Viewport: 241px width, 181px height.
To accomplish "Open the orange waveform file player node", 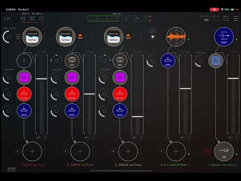I will click(176, 37).
